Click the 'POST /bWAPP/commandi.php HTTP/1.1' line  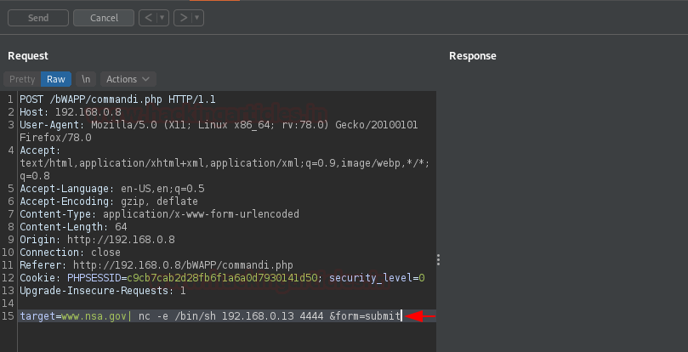(117, 99)
